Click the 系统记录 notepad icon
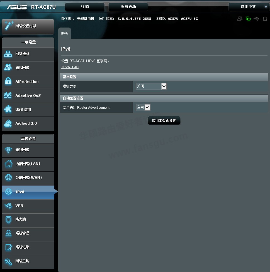The width and height of the screenshot is (270, 272). [x=9, y=247]
